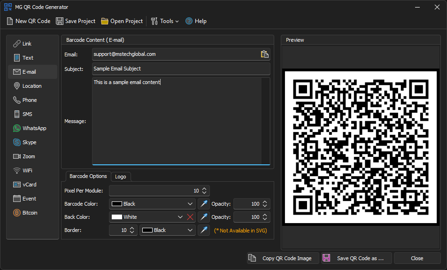Click the app logo in title bar
Viewport: 447px width, 270px height.
[x=8, y=7]
